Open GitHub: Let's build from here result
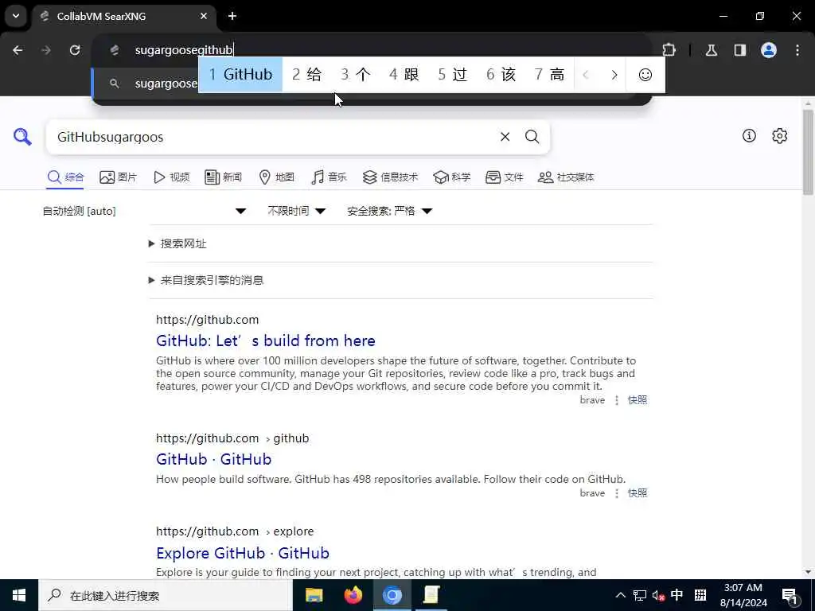The width and height of the screenshot is (815, 611). tap(266, 341)
